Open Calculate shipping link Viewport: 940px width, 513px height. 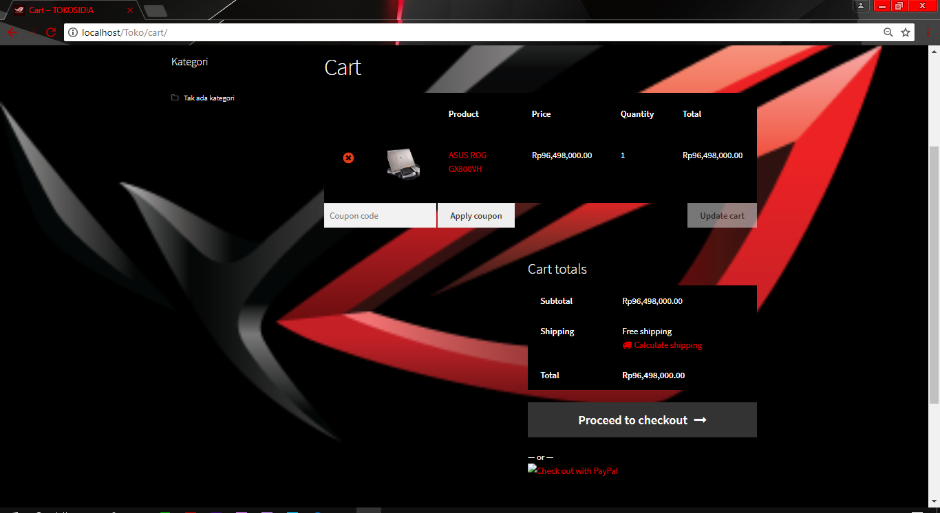(668, 345)
